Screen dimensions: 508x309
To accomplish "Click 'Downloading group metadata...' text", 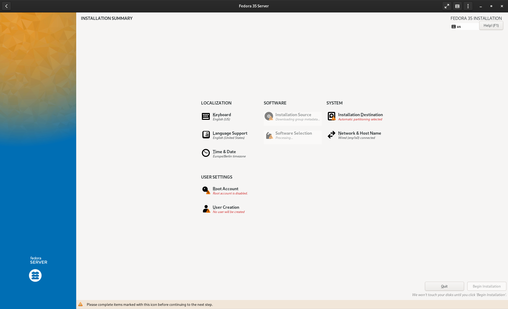I will pyautogui.click(x=298, y=119).
